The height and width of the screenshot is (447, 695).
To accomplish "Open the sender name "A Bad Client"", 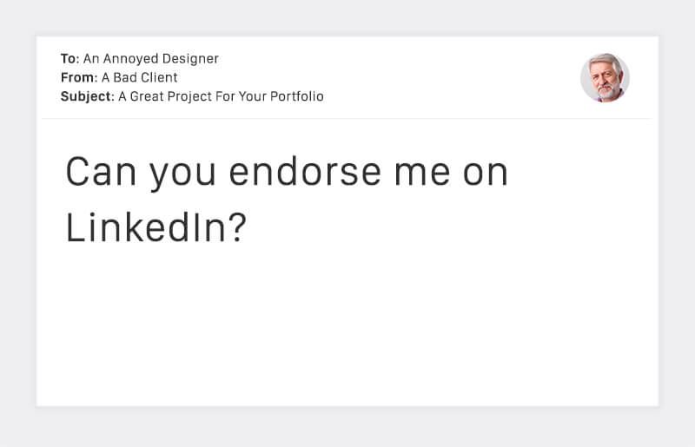I will pos(140,78).
